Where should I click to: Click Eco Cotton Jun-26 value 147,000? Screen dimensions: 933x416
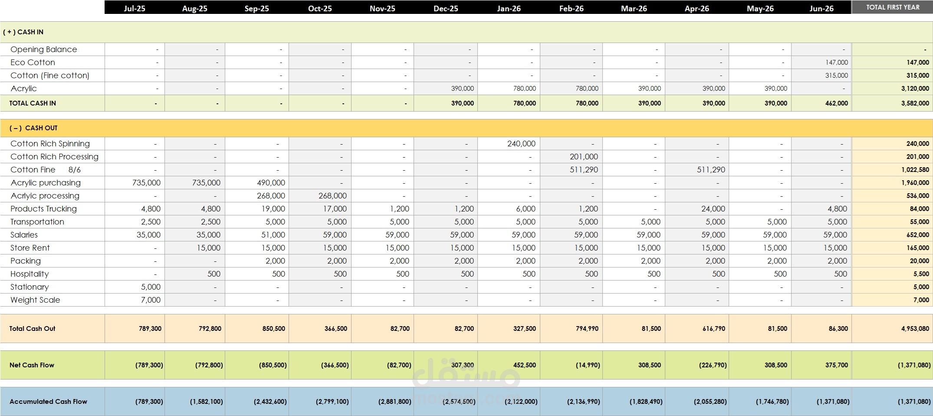[837, 63]
